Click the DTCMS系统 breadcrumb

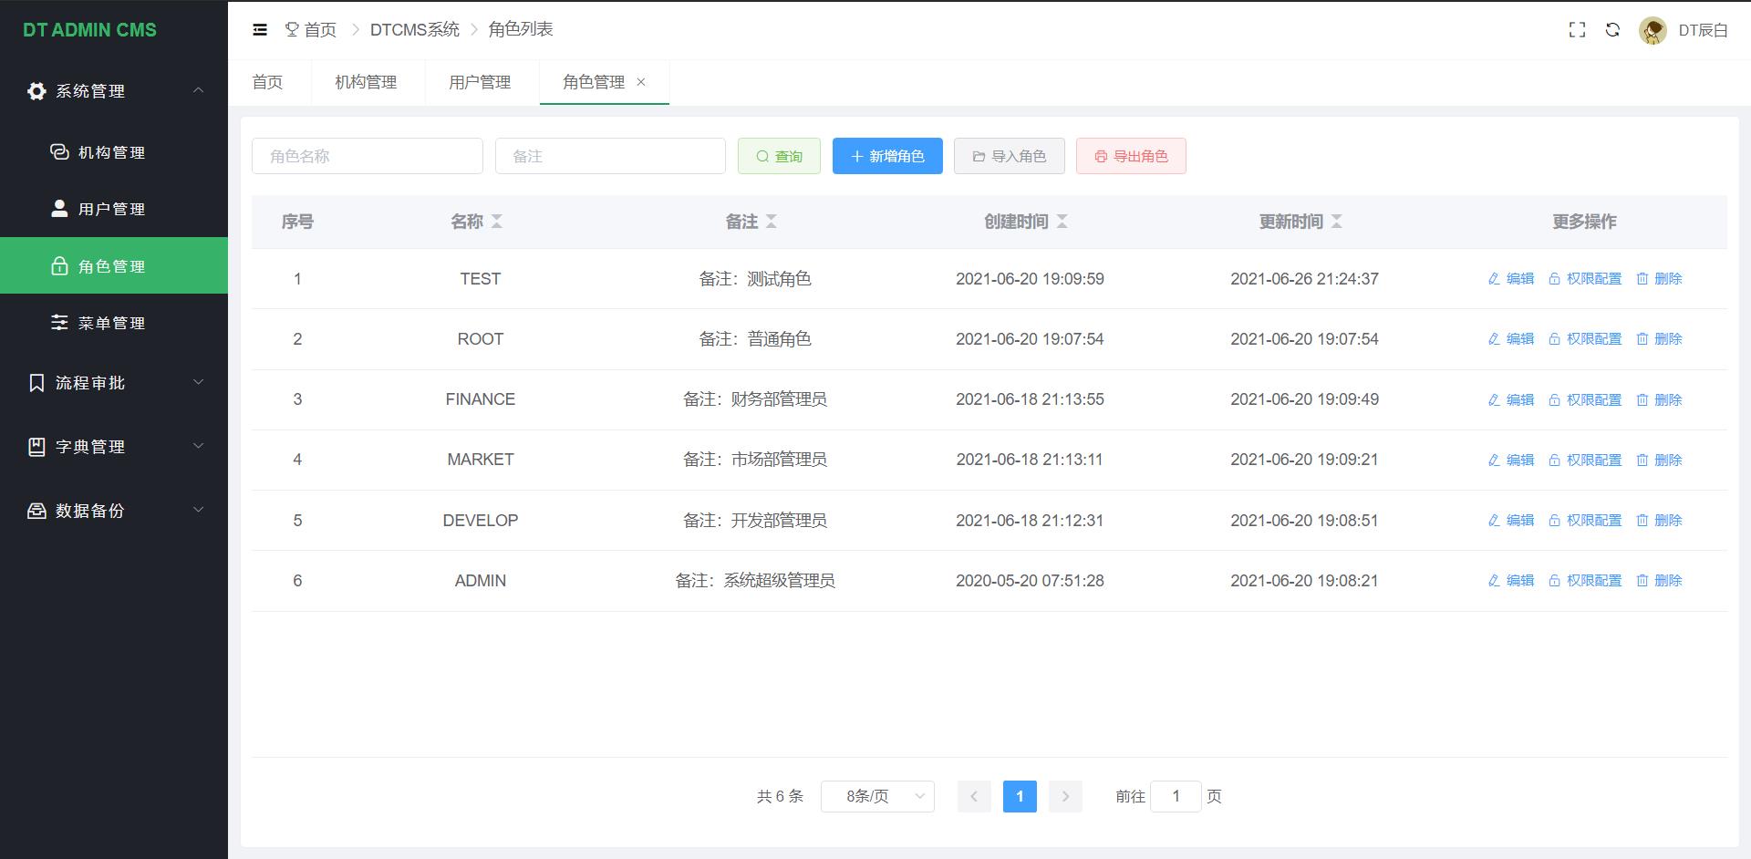pos(415,30)
